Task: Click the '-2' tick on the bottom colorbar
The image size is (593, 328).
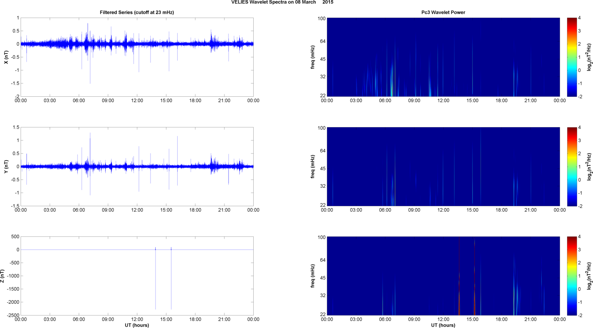Action: [x=579, y=315]
